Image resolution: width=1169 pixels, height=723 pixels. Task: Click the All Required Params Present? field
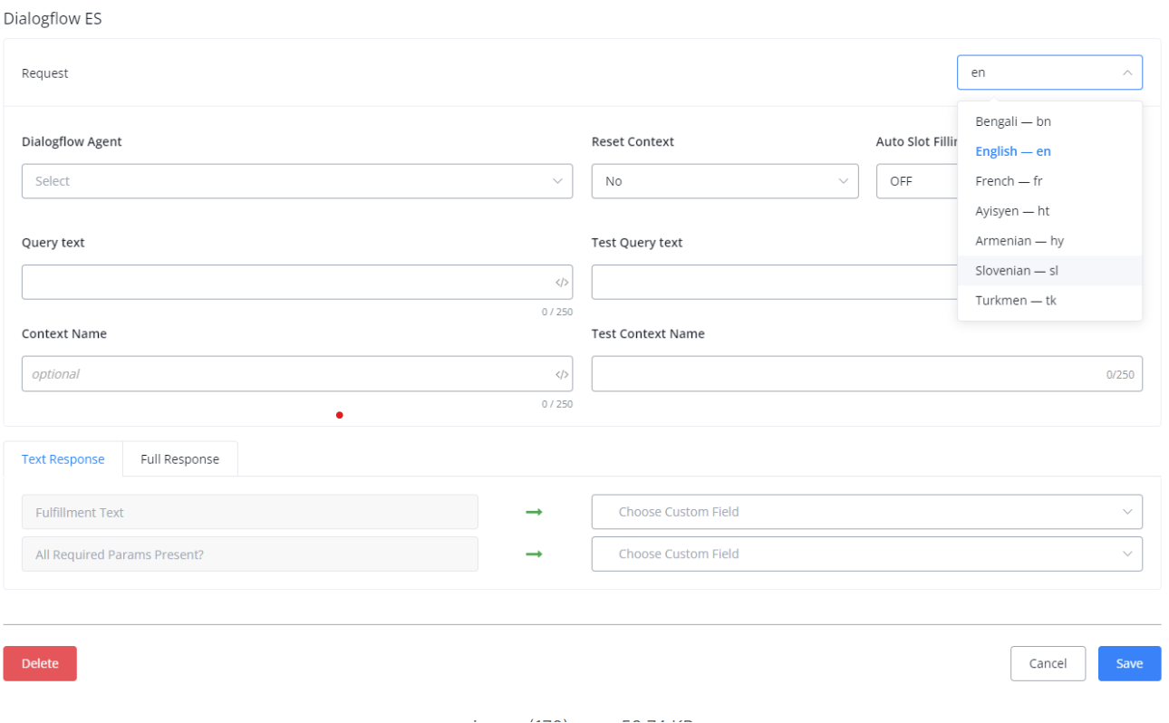coord(250,554)
